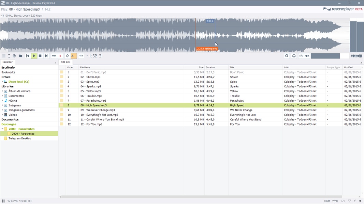Click the download-arrow icon beside mute
Image resolution: width=364 pixels, height=204 pixels.
click(x=301, y=56)
